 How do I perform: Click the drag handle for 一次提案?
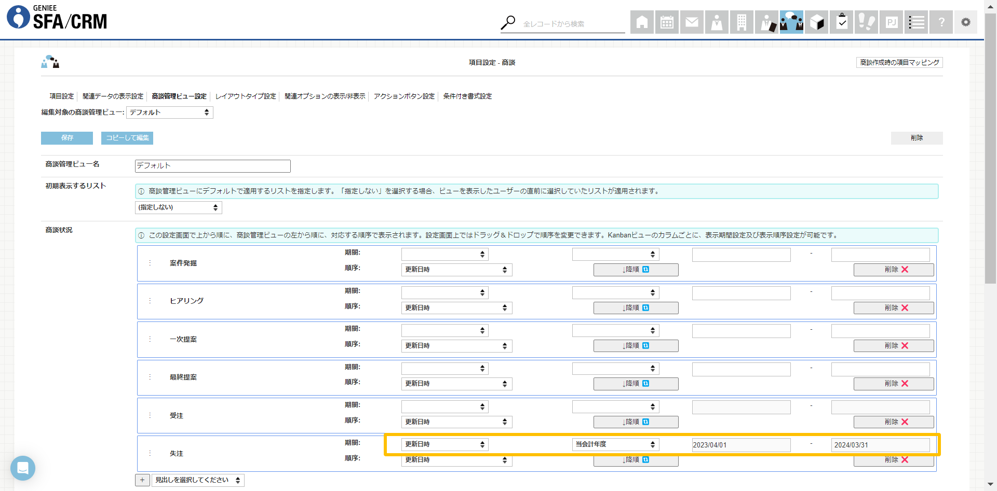point(150,339)
